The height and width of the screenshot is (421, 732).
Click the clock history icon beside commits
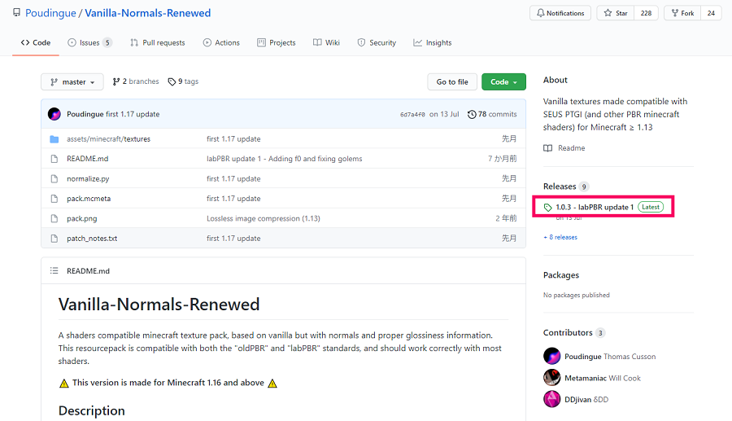tap(472, 115)
